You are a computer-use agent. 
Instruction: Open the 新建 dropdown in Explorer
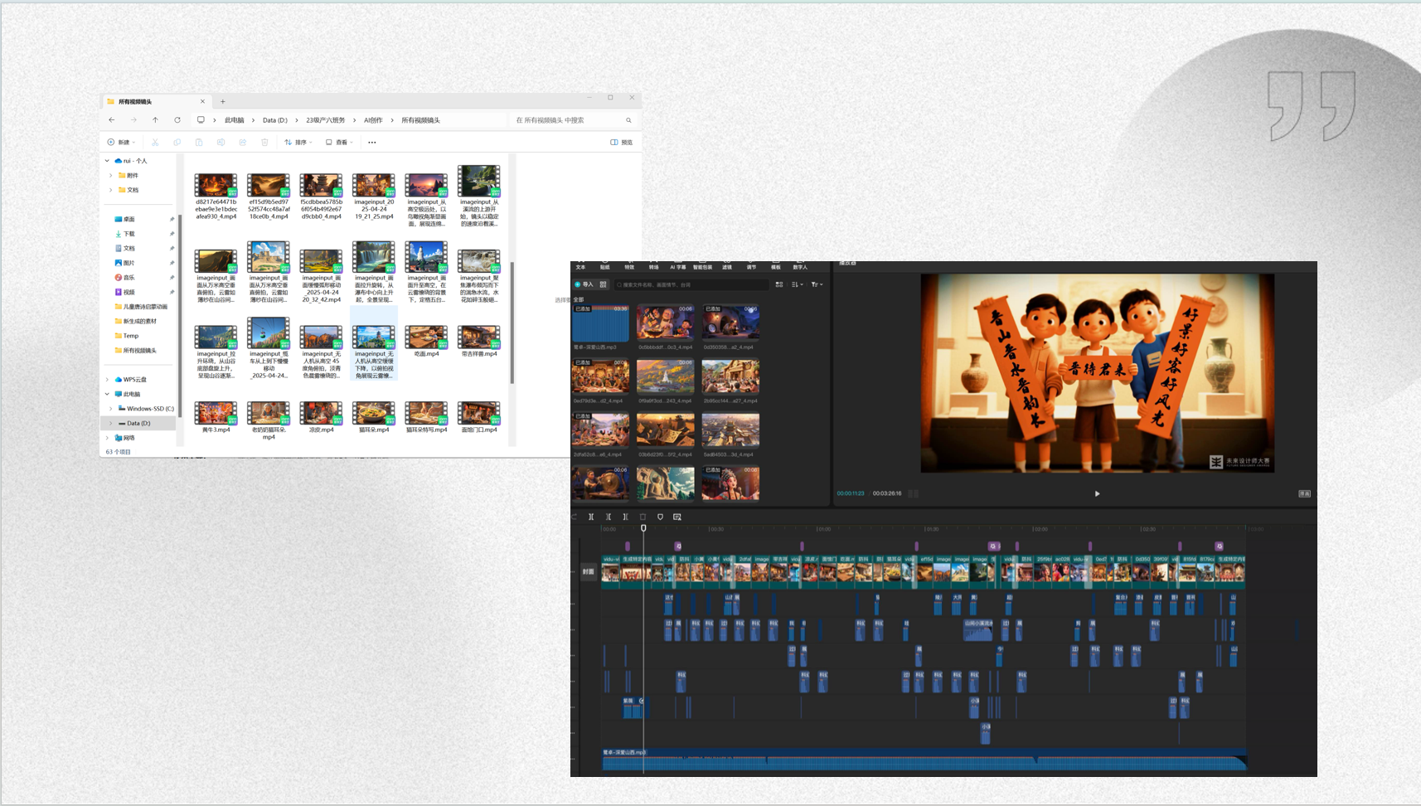point(121,143)
